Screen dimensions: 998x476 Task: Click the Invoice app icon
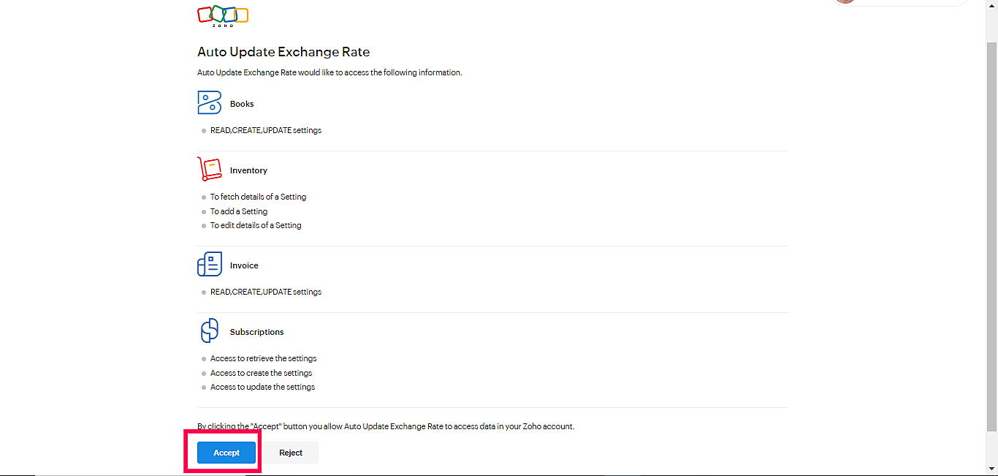click(x=209, y=264)
